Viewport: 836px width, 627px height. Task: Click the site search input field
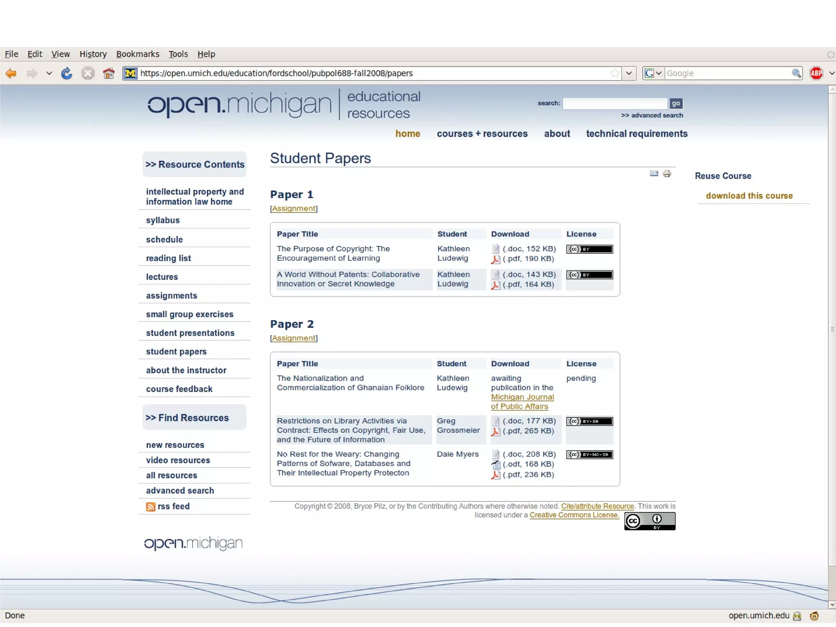tap(615, 104)
